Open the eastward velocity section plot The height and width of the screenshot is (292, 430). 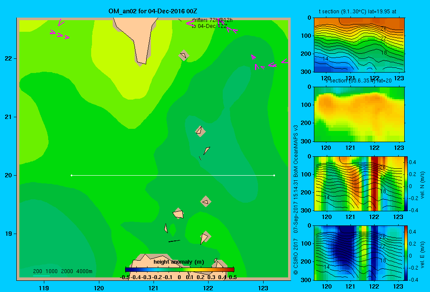[x=359, y=253]
